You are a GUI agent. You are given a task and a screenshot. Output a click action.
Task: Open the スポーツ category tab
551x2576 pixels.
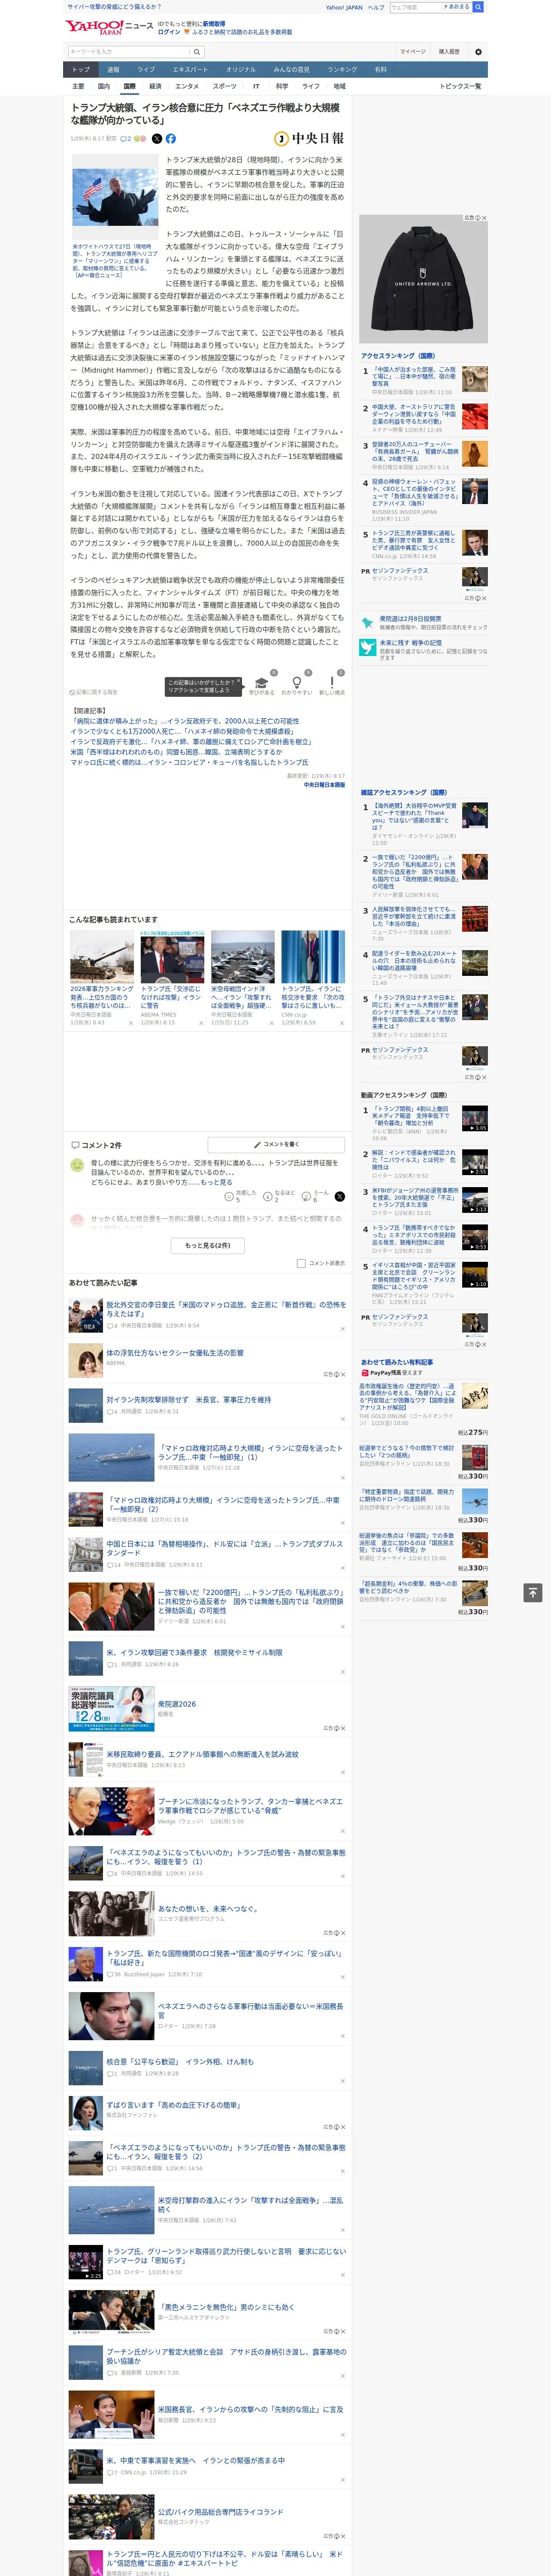point(225,86)
